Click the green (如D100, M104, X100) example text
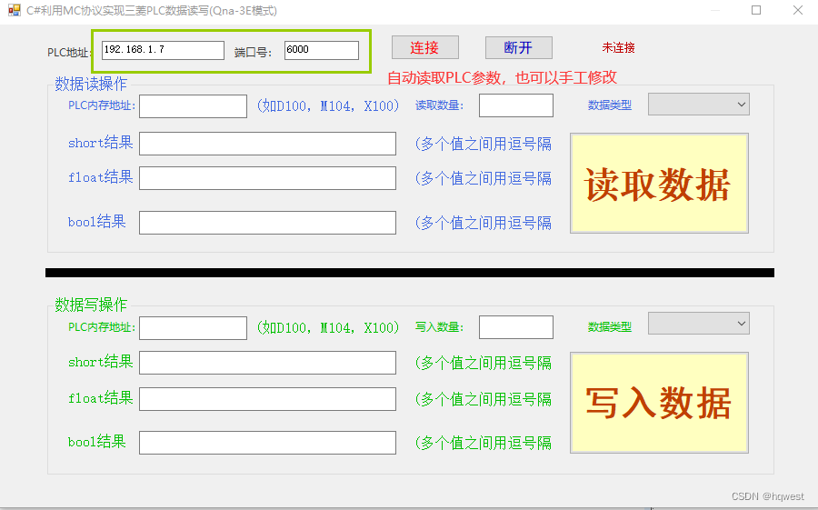818x510 pixels. 328,327
